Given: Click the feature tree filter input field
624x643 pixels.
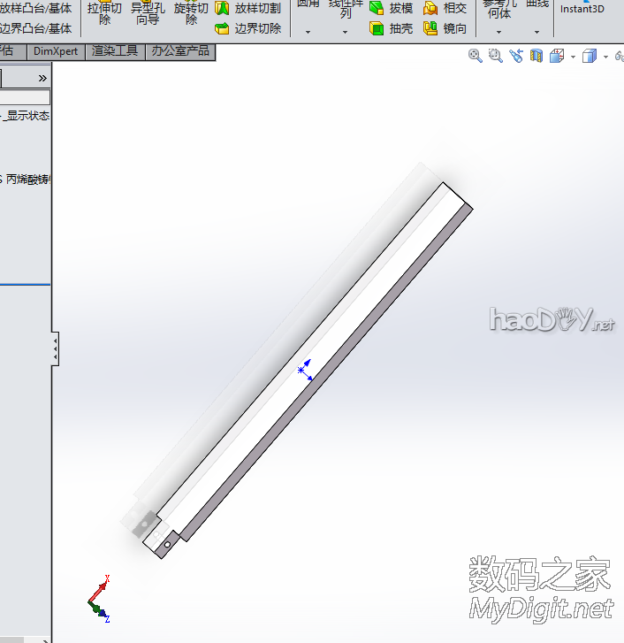Looking at the screenshot, I should pyautogui.click(x=26, y=97).
